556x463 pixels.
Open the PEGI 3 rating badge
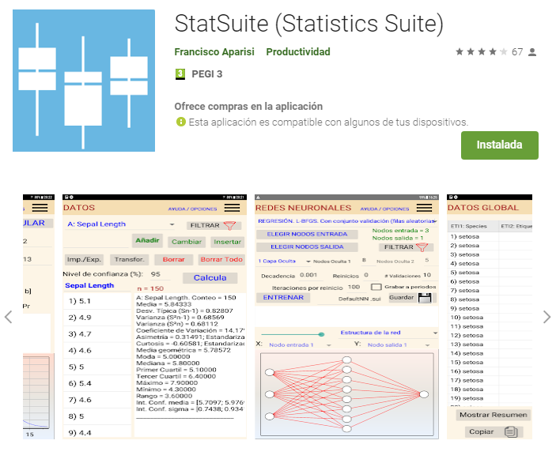[180, 74]
